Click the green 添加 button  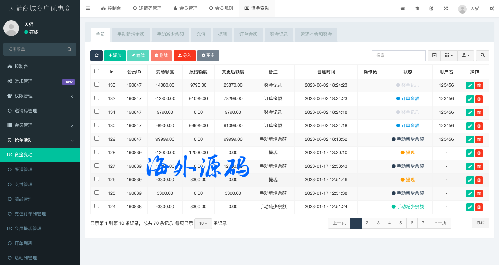[115, 55]
